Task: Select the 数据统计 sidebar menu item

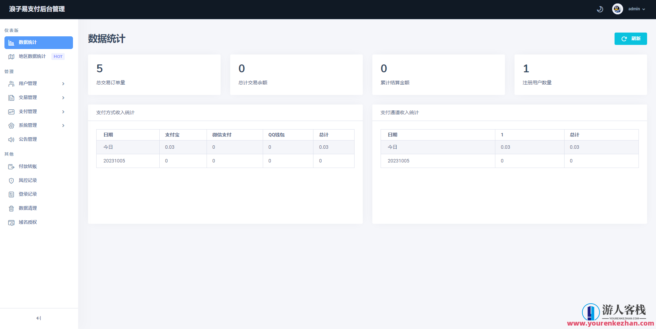Action: coord(39,42)
